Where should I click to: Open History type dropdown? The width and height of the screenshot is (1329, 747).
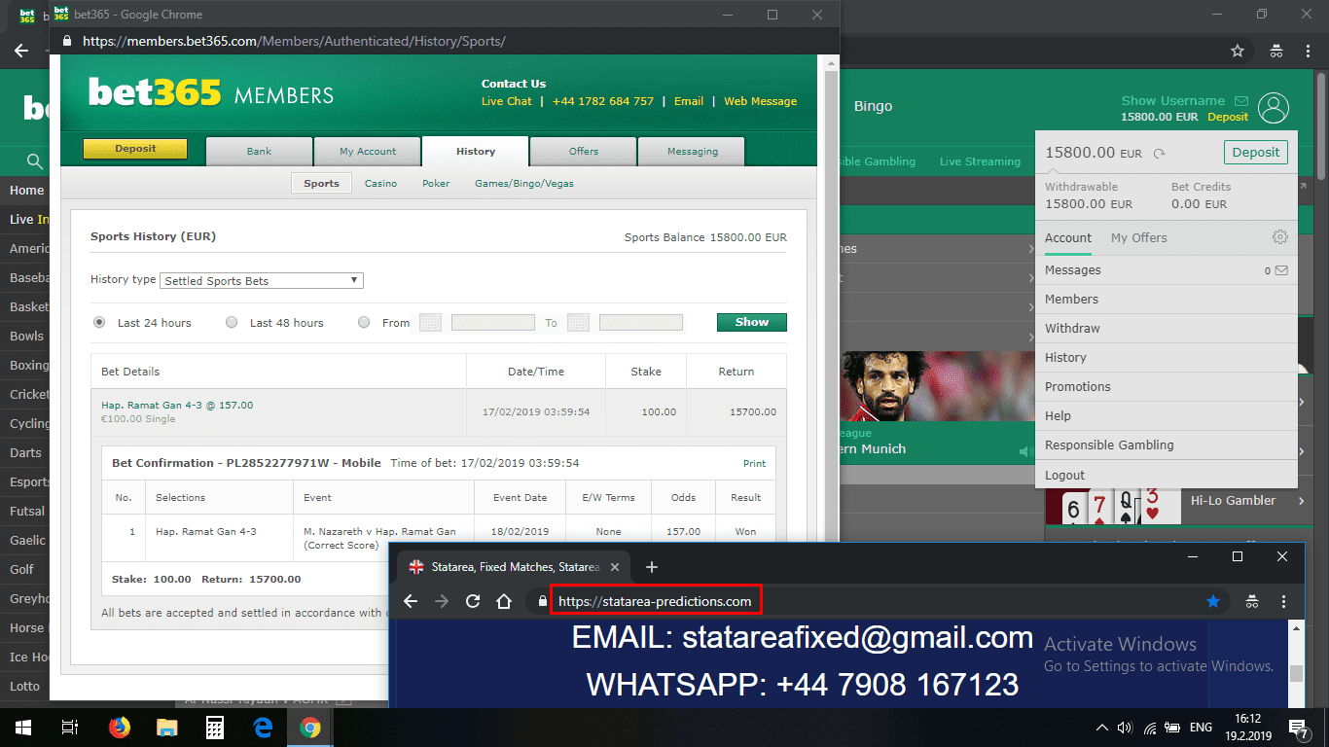262,280
